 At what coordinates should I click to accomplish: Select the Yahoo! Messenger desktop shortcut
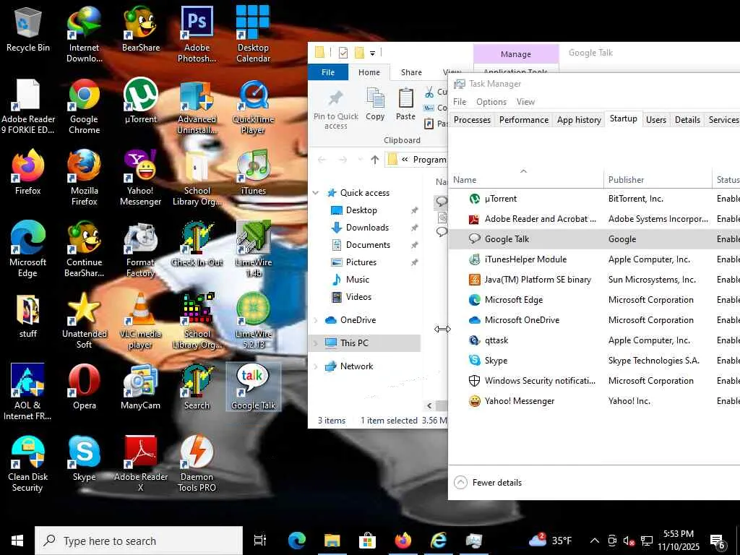(x=141, y=178)
